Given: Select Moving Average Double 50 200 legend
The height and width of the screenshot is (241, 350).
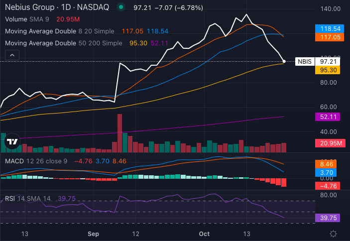Looking at the screenshot, I should [x=63, y=43].
